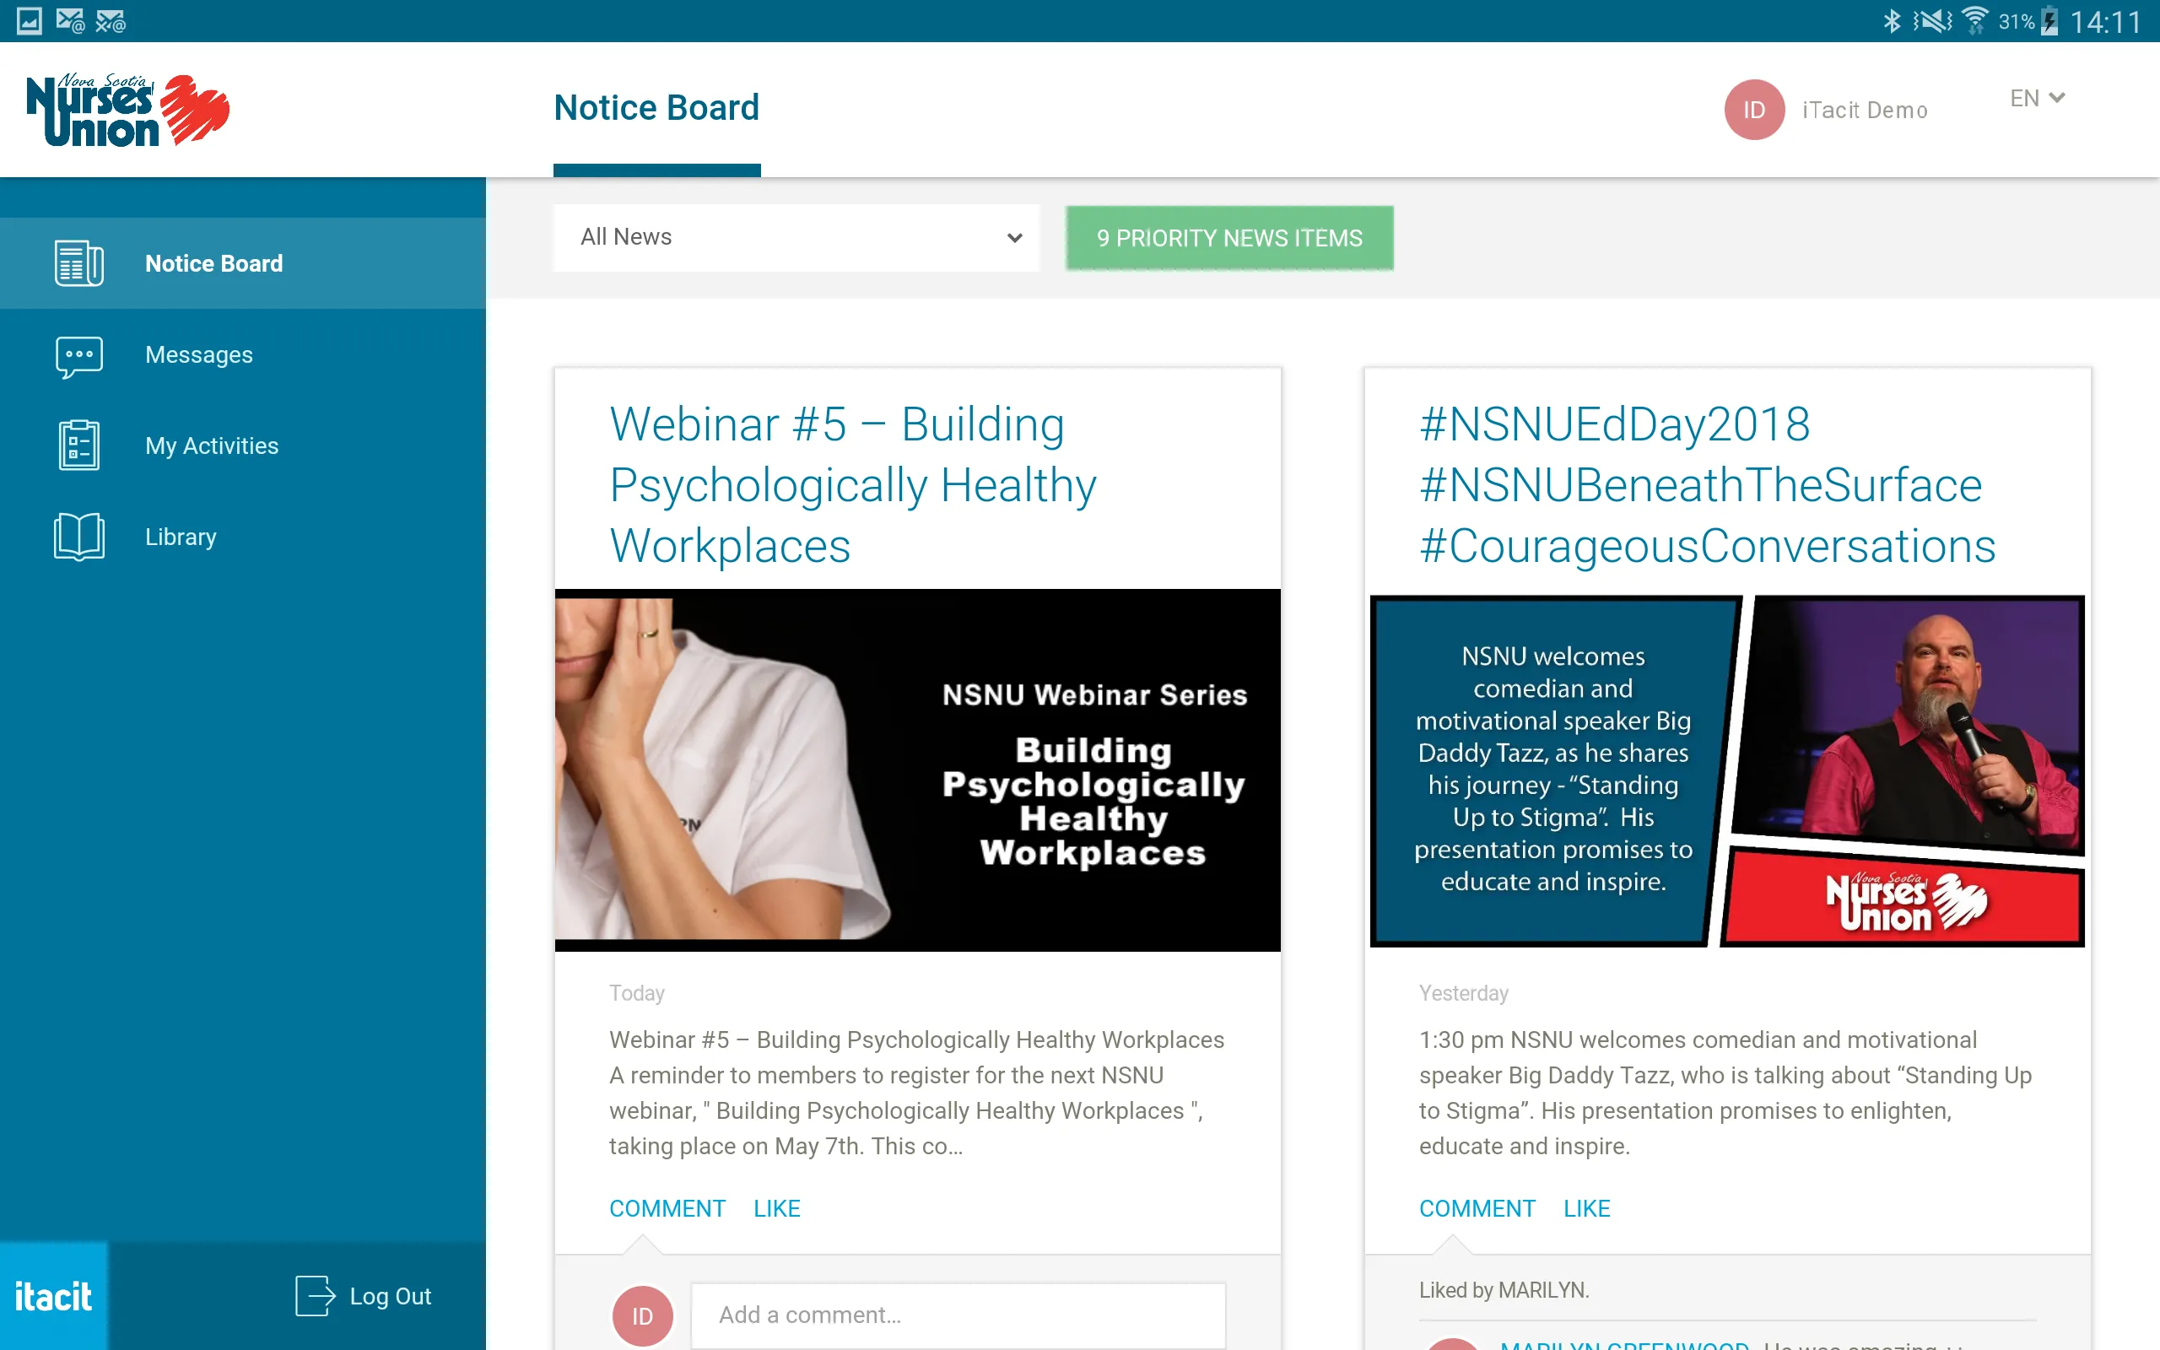Open the Webinar #5 article title
The image size is (2160, 1350).
point(852,485)
